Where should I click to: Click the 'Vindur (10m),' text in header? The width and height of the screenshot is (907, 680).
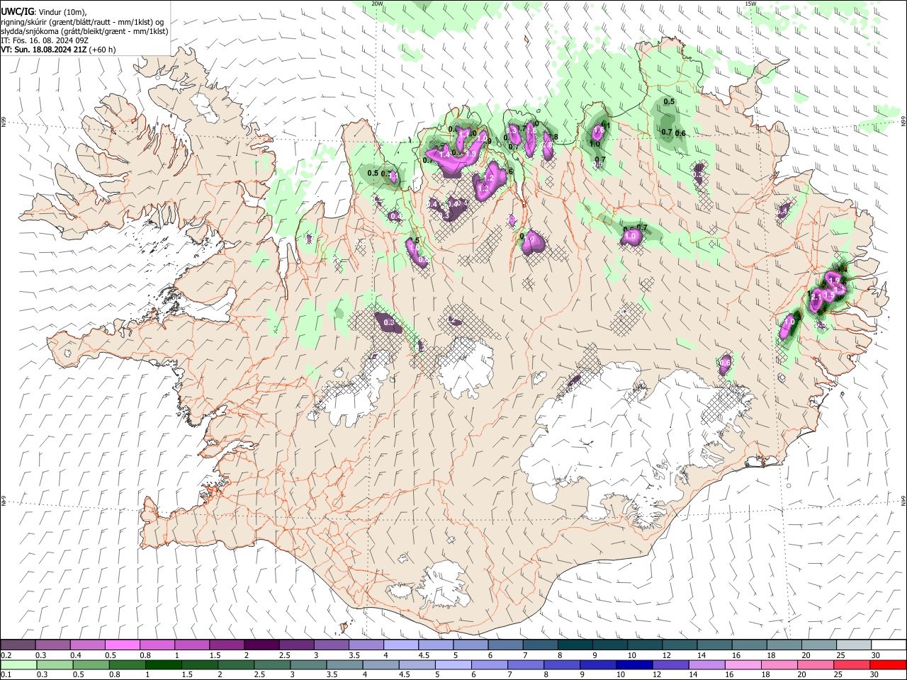62,12
